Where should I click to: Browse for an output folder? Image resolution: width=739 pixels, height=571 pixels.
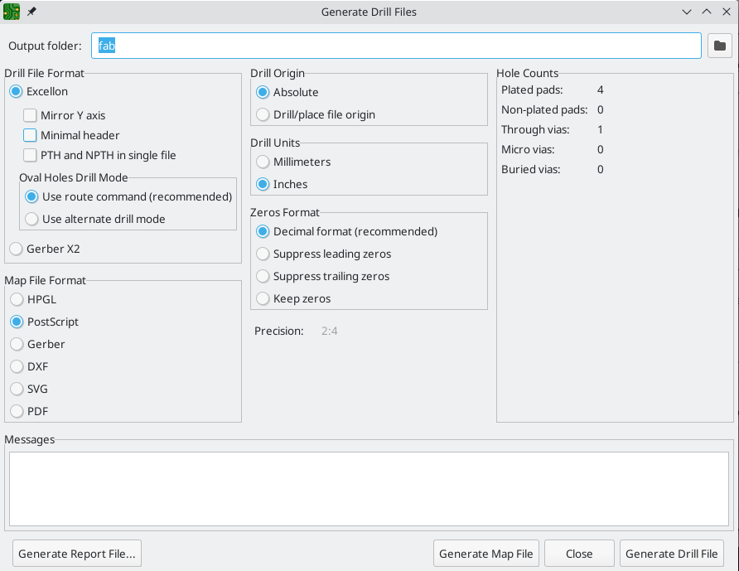click(x=720, y=46)
